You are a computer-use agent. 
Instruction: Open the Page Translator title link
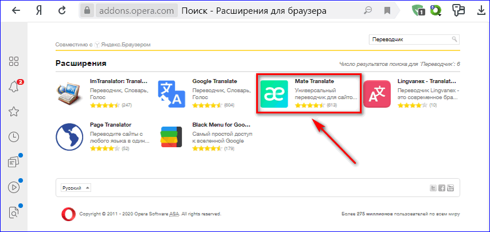pos(111,125)
